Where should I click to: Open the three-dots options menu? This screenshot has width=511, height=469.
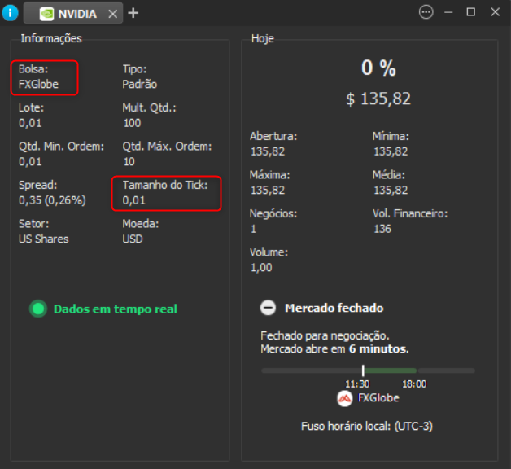pyautogui.click(x=426, y=12)
